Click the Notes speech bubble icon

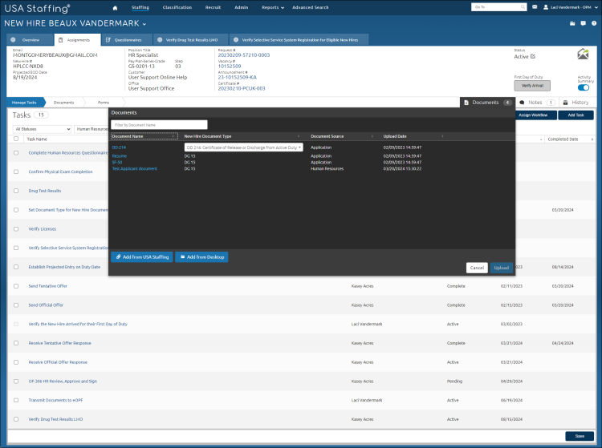[x=522, y=103]
